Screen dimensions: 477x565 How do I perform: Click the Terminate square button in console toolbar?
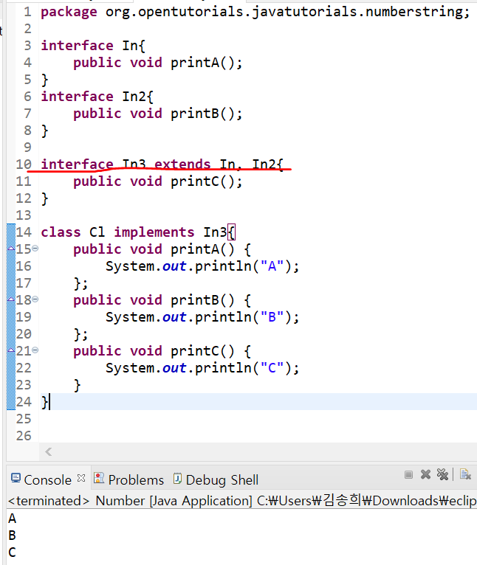point(408,474)
